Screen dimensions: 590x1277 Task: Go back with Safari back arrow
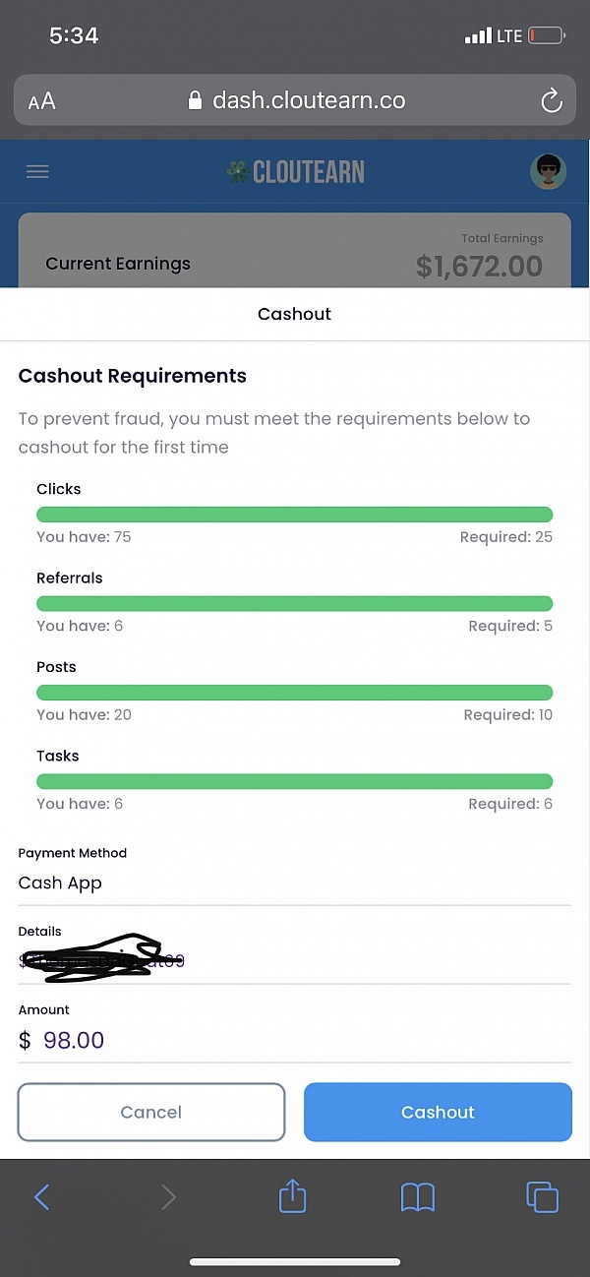(41, 1196)
